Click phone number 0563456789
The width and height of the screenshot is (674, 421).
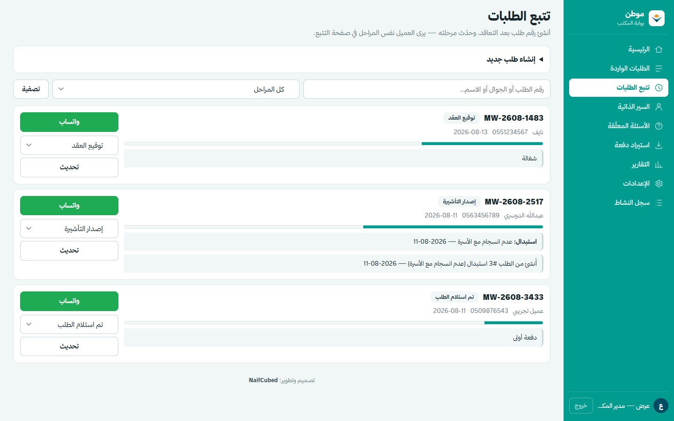[x=481, y=216]
